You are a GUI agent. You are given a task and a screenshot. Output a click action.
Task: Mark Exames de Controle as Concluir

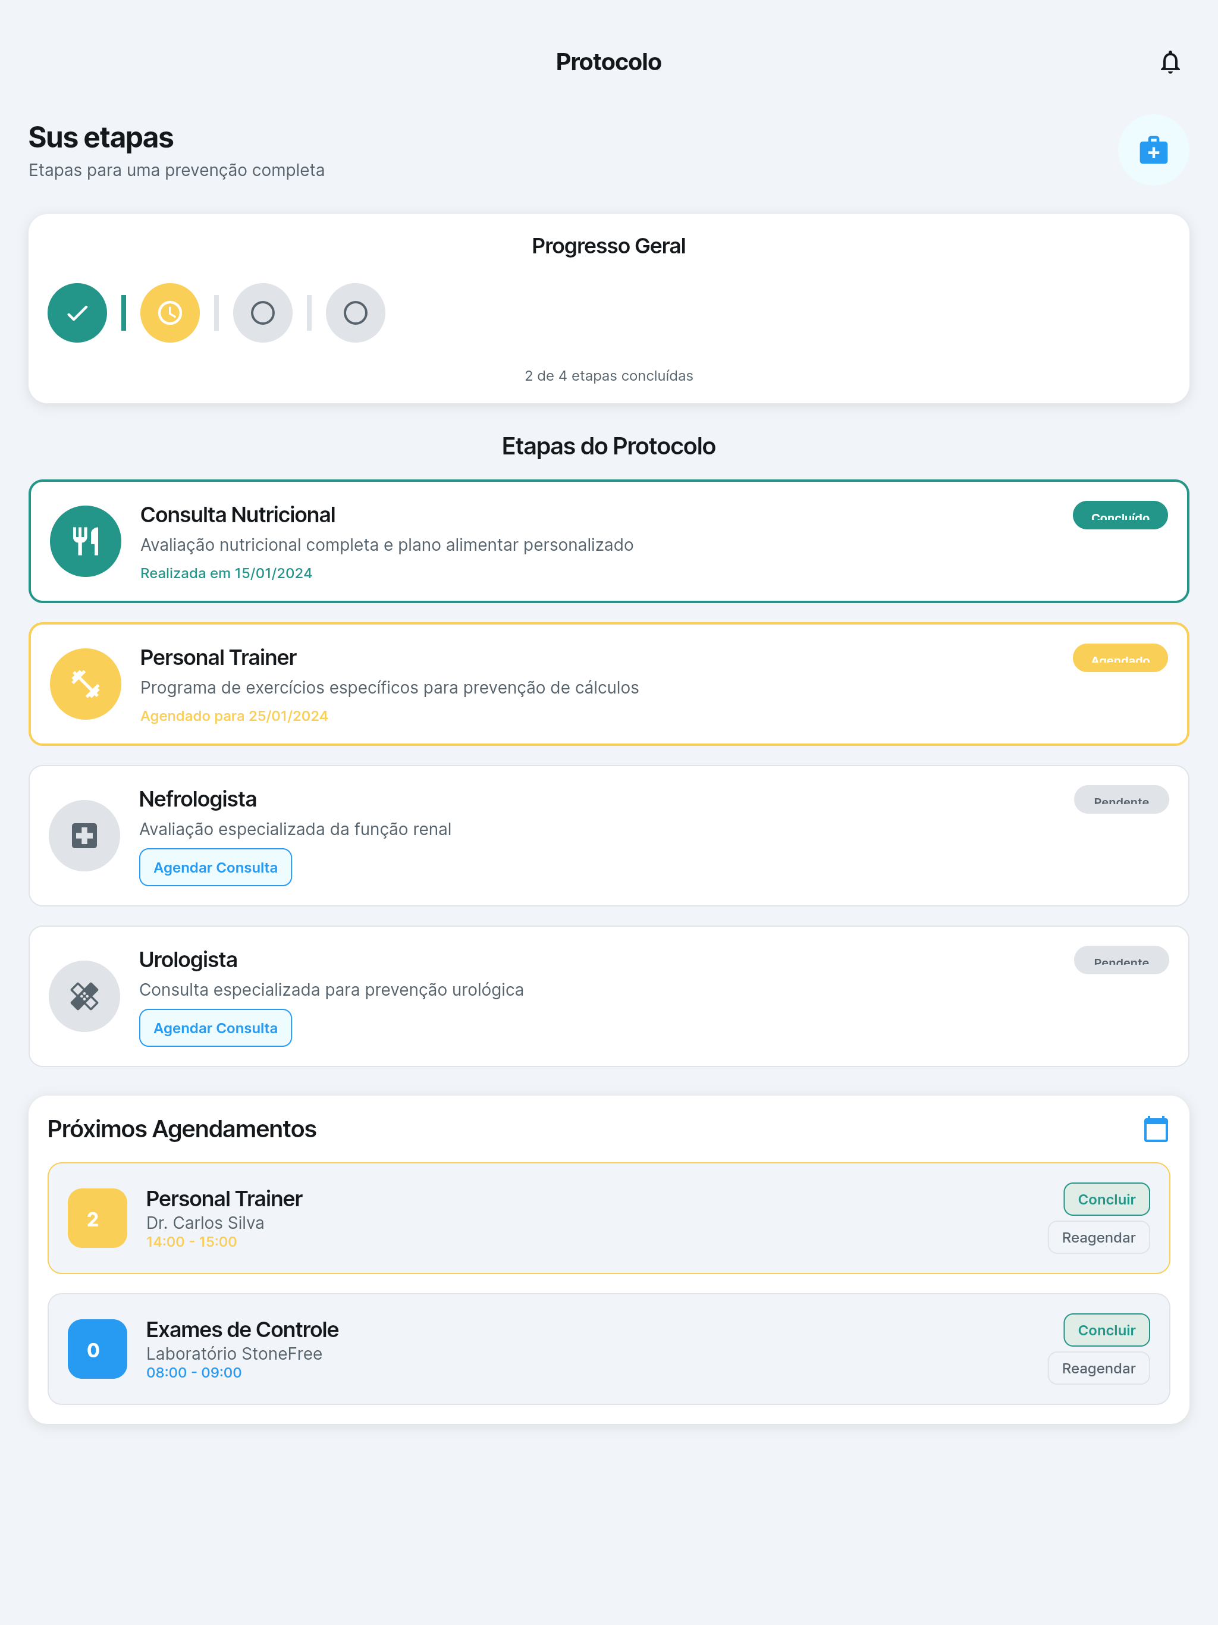tap(1106, 1329)
